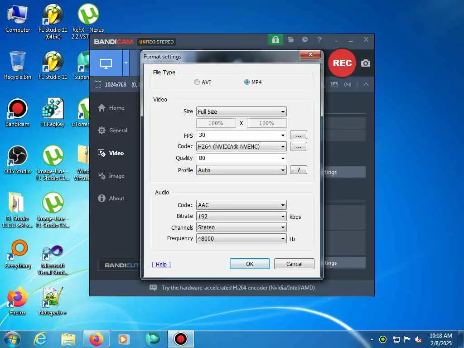The height and width of the screenshot is (348, 464).
Task: Select the Video tab in Bandicam sidebar
Action: [x=111, y=153]
